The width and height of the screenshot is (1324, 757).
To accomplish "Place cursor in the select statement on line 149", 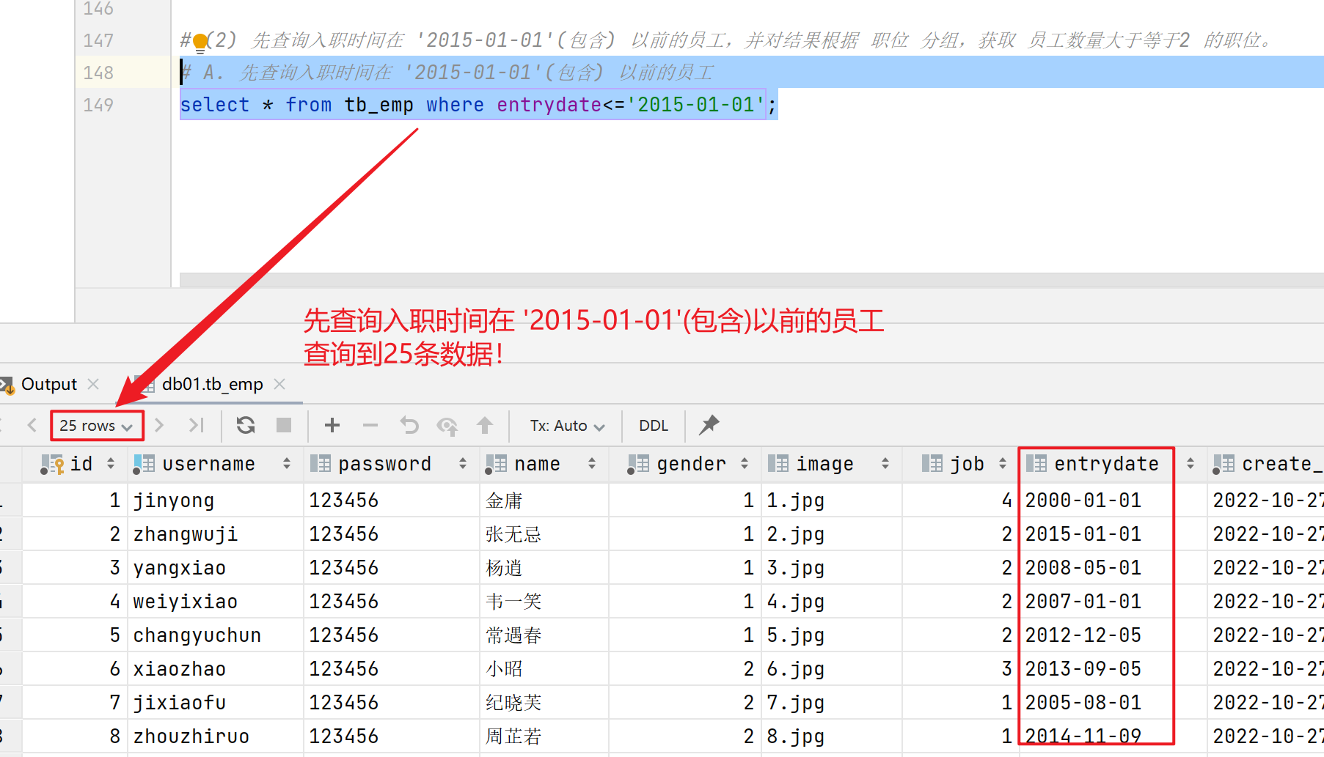I will [478, 105].
